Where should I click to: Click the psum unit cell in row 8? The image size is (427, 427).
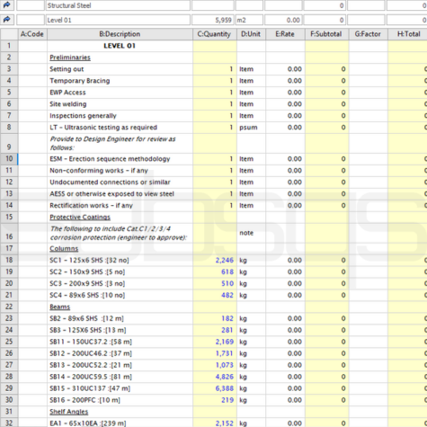tap(251, 128)
